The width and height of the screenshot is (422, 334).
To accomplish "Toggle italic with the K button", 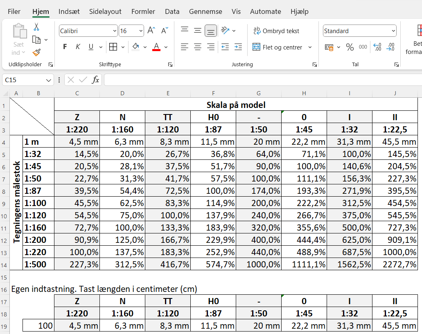I will point(78,47).
